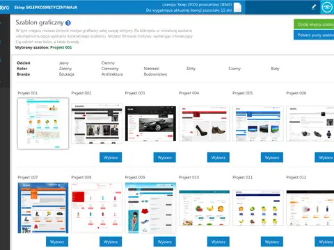Filter by Ciemny shade
Image resolution: width=334 pixels, height=250 pixels.
pyautogui.click(x=108, y=63)
